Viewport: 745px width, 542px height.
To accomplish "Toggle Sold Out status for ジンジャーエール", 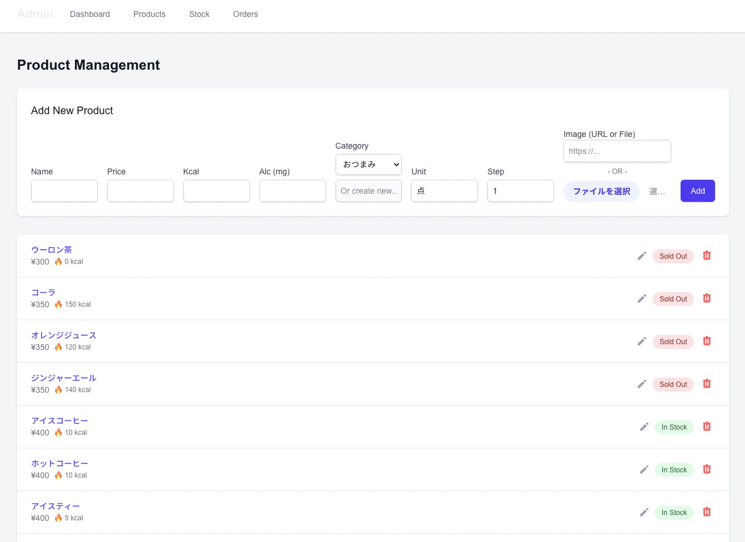I will [x=673, y=385].
